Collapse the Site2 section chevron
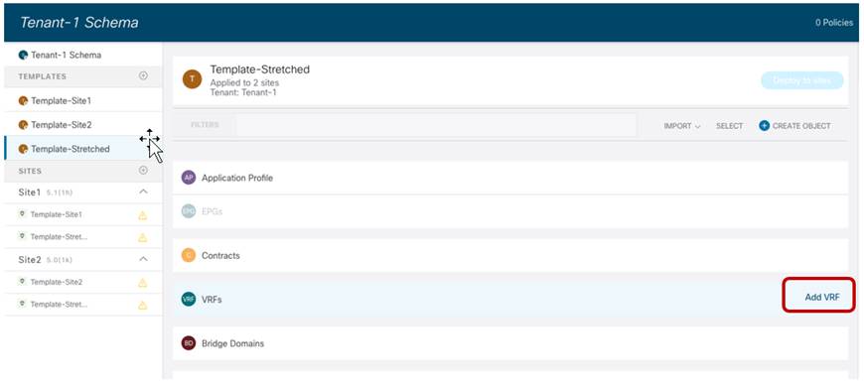Image resolution: width=864 pixels, height=389 pixels. pos(143,259)
